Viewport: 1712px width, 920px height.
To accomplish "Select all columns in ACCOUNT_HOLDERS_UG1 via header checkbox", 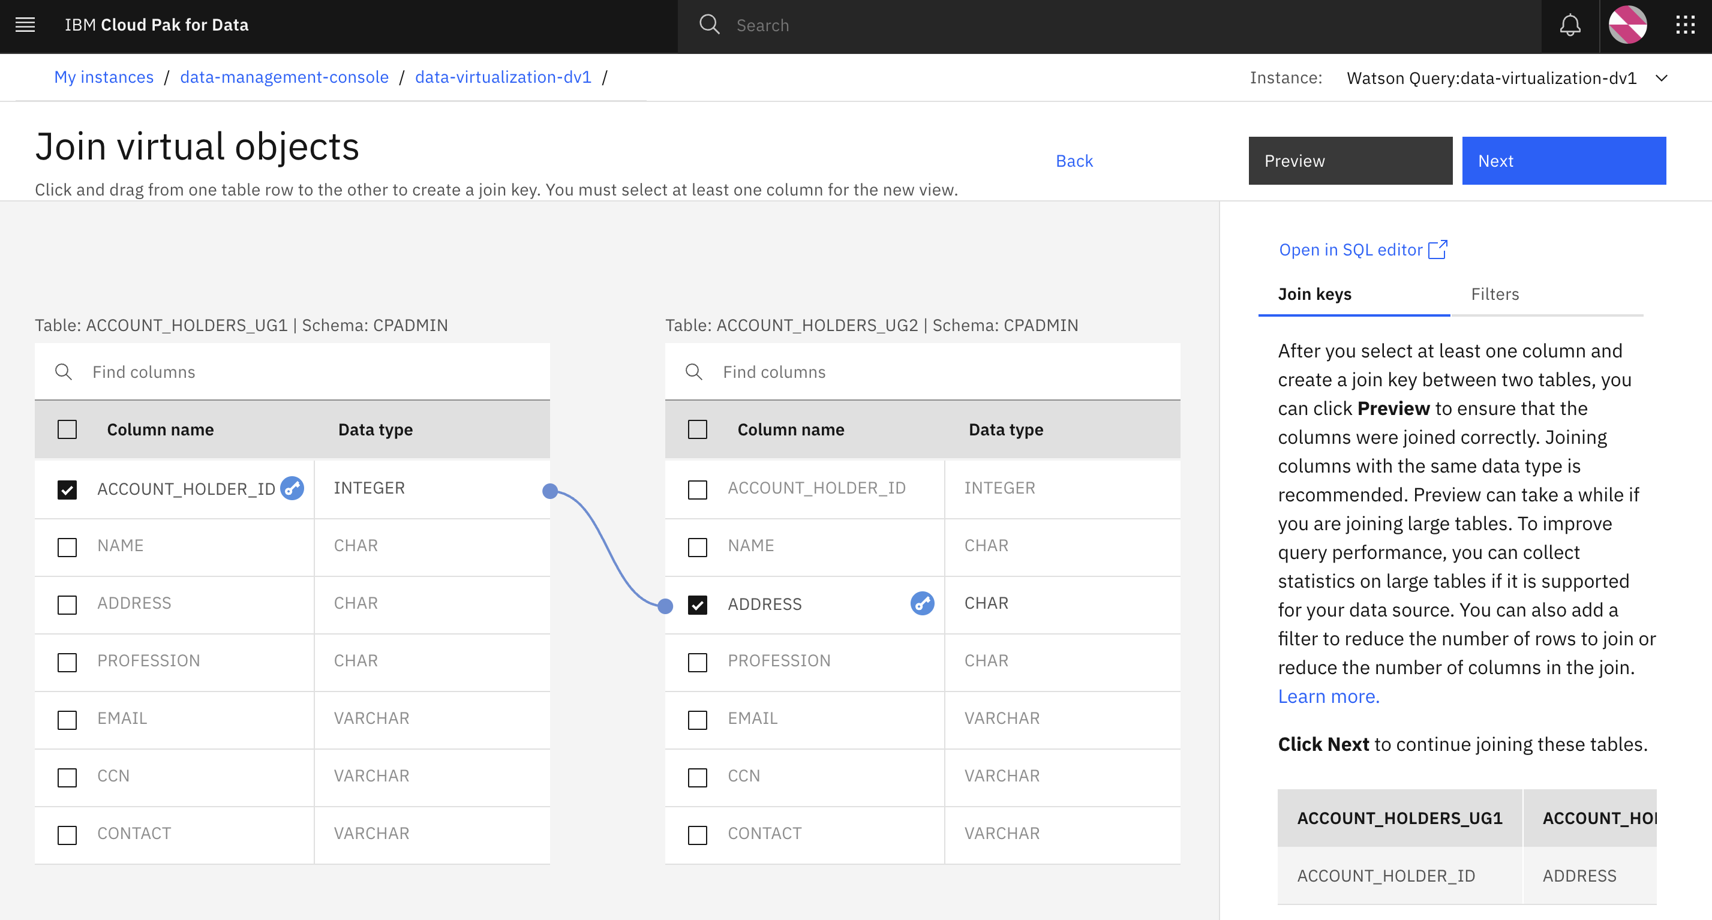I will 67,429.
